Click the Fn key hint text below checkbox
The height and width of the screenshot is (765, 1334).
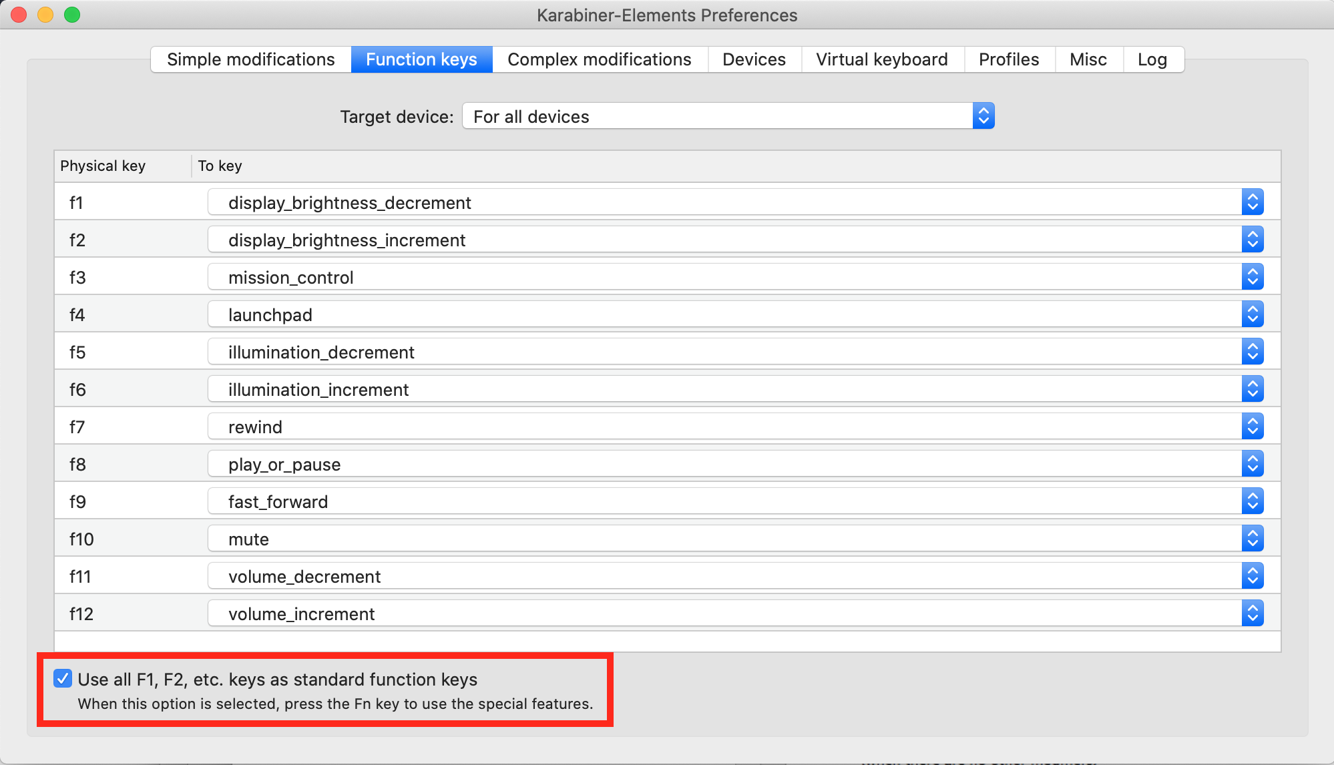click(335, 704)
